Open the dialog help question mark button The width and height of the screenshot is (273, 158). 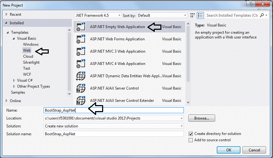(251, 4)
